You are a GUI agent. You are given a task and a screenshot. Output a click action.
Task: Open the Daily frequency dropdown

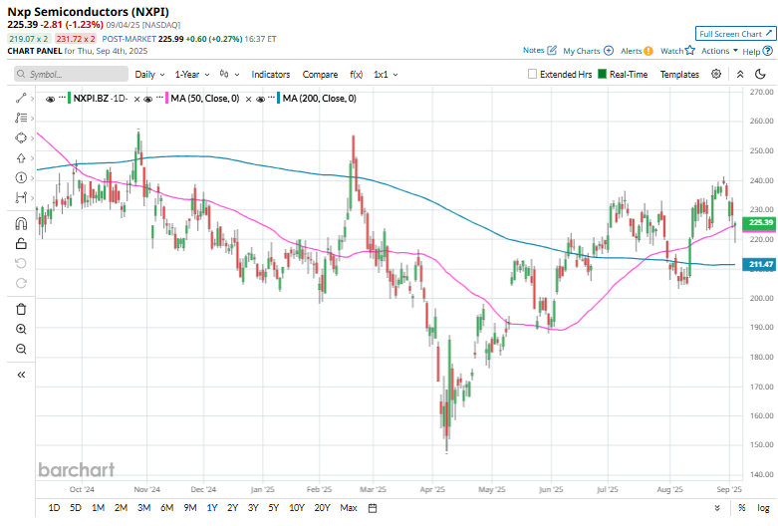coord(149,74)
